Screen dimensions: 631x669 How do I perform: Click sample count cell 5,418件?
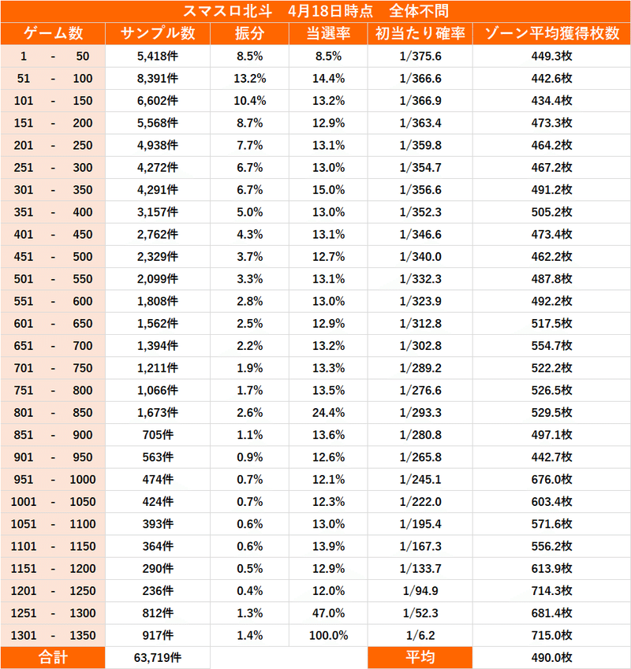click(x=158, y=56)
